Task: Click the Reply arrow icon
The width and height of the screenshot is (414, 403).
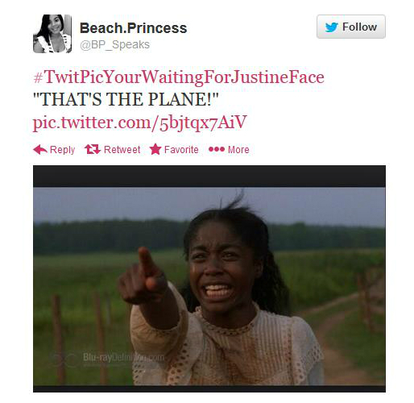Action: [40, 149]
